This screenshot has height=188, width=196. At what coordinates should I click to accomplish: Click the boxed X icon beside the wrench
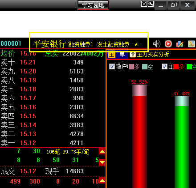click(x=144, y=4)
